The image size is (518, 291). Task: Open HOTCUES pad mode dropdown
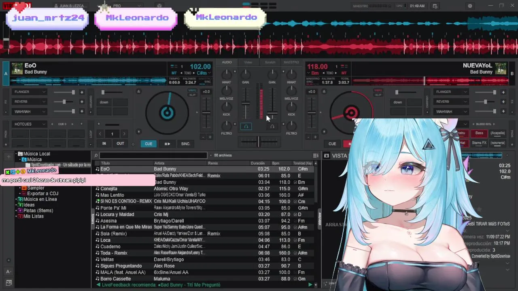pyautogui.click(x=30, y=124)
